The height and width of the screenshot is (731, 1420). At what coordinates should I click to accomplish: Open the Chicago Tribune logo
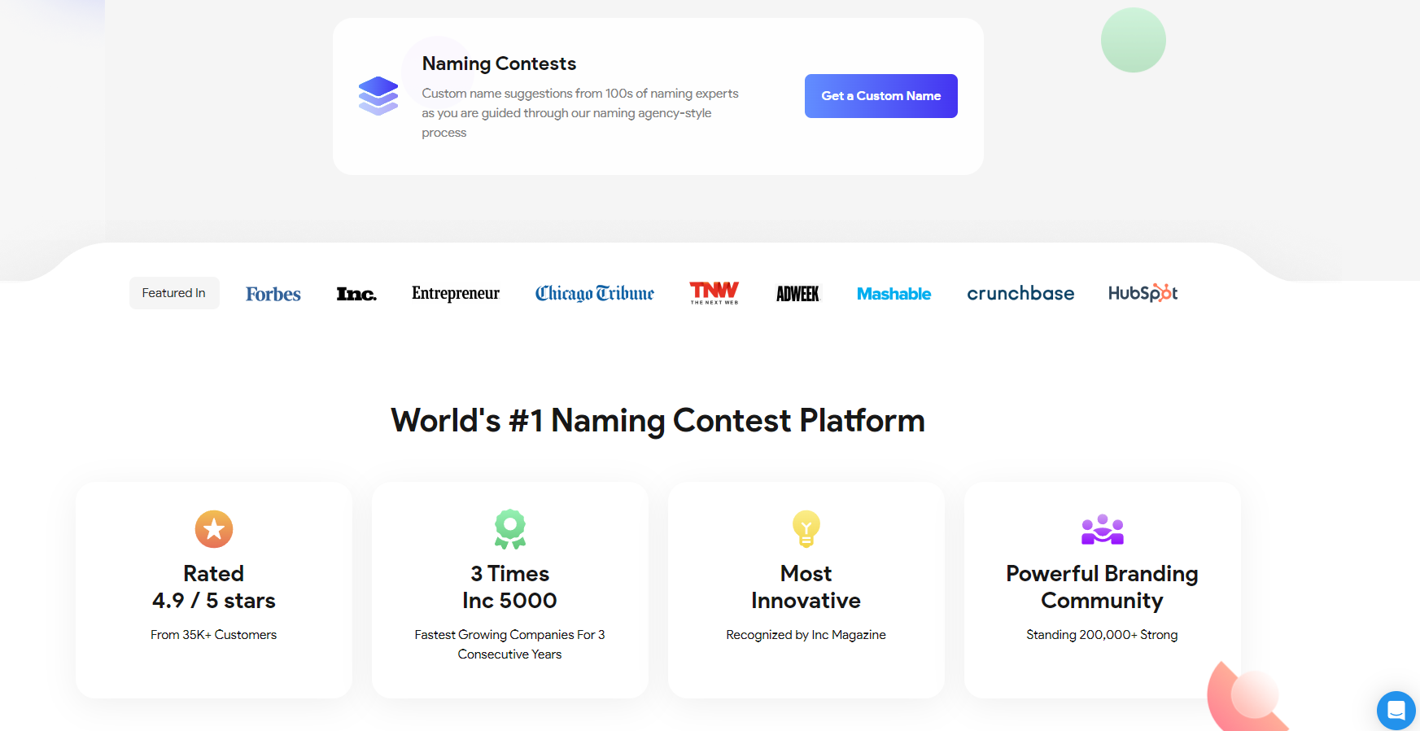click(x=595, y=293)
